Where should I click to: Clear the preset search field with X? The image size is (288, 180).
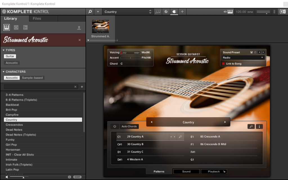(x=75, y=87)
